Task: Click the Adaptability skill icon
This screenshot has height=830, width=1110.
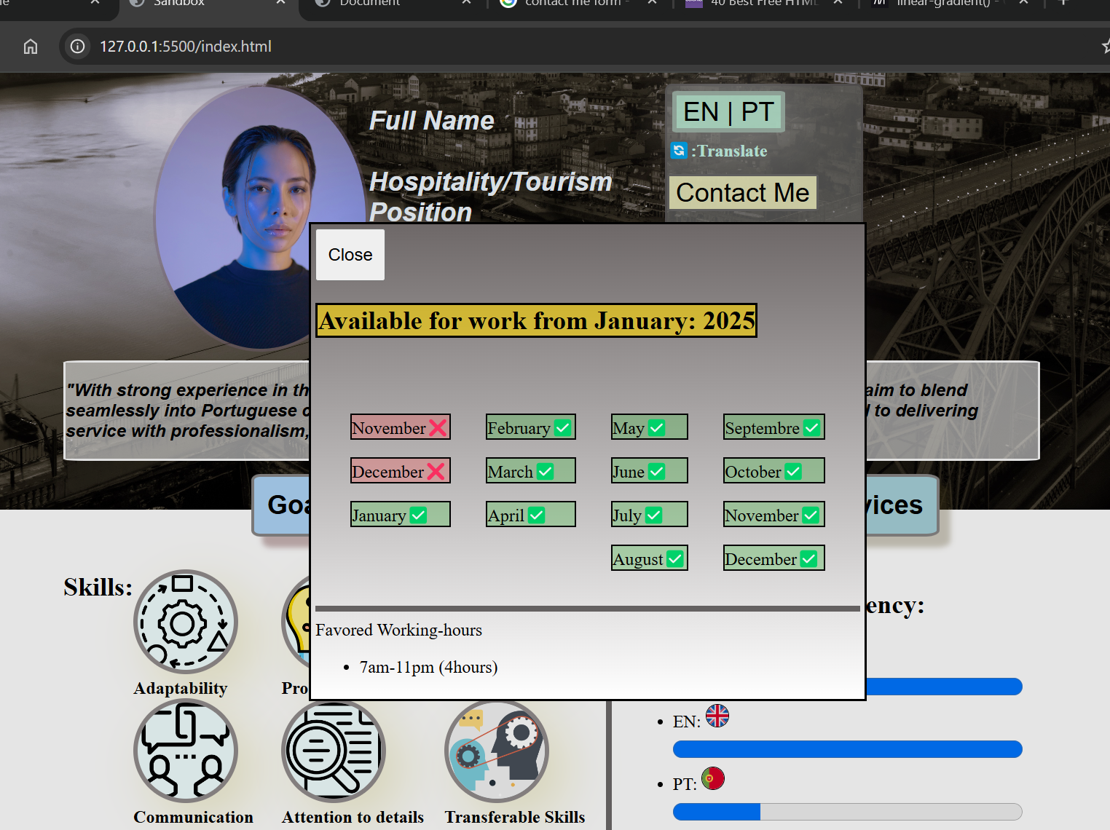Action: tap(185, 622)
